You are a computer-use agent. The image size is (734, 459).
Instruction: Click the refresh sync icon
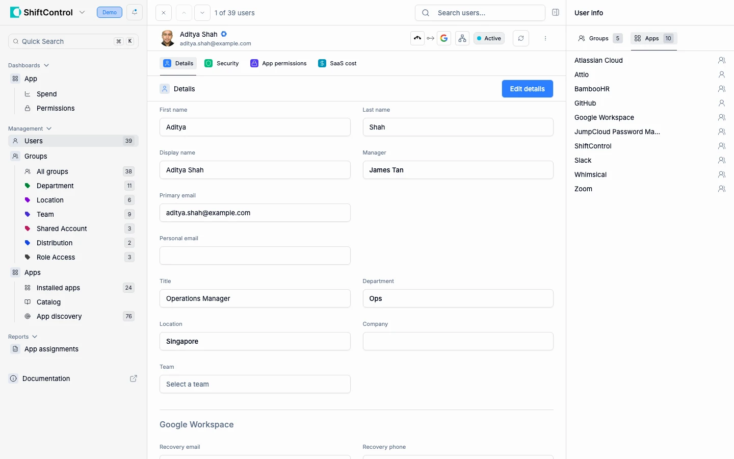521,38
